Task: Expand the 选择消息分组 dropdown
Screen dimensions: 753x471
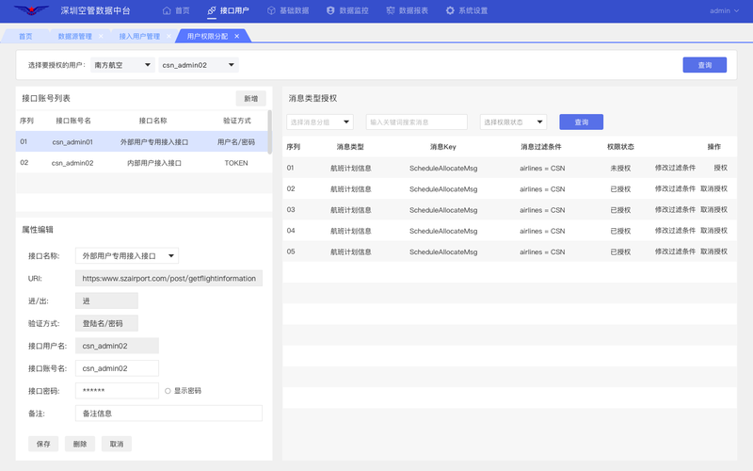Action: 320,122
